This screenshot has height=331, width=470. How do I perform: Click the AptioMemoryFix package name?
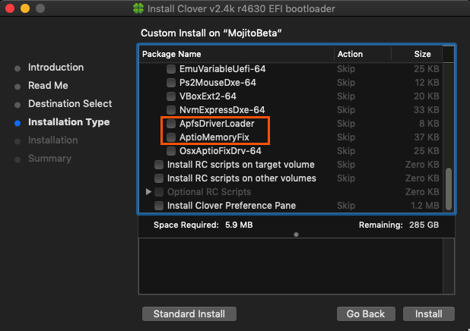[x=214, y=137]
